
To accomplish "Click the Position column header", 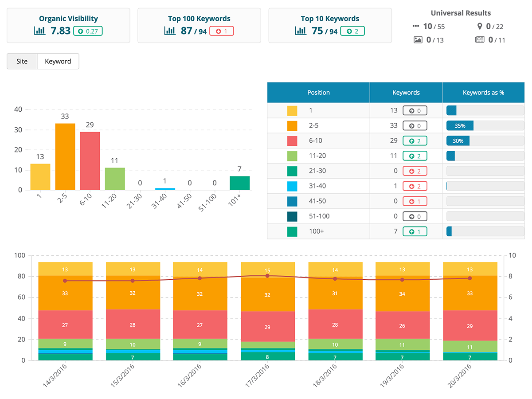I will tap(318, 93).
